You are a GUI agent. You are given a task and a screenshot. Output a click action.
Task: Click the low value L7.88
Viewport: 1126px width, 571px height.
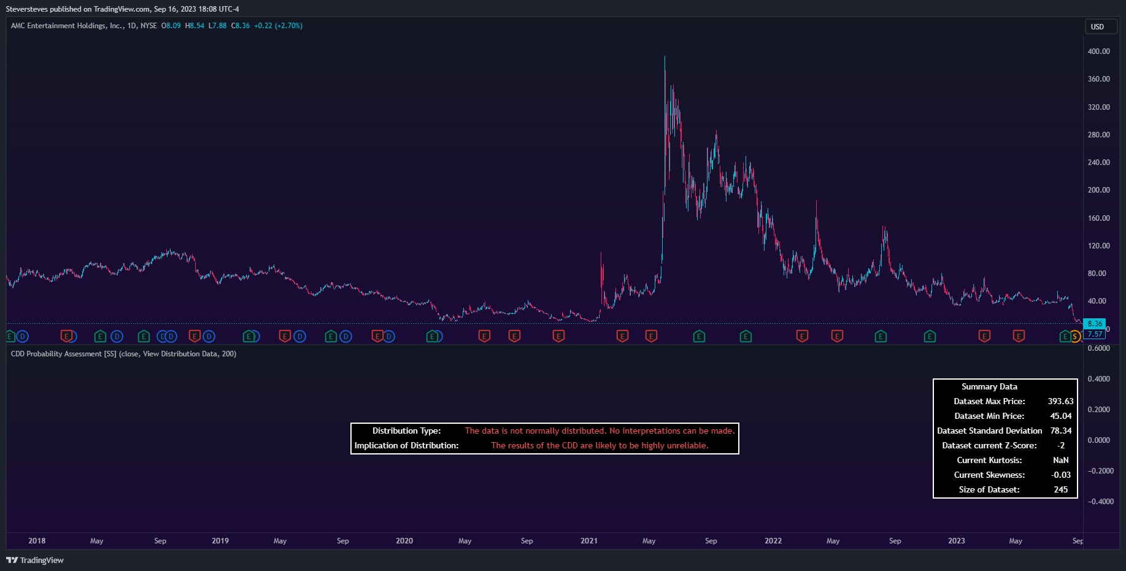coord(218,26)
